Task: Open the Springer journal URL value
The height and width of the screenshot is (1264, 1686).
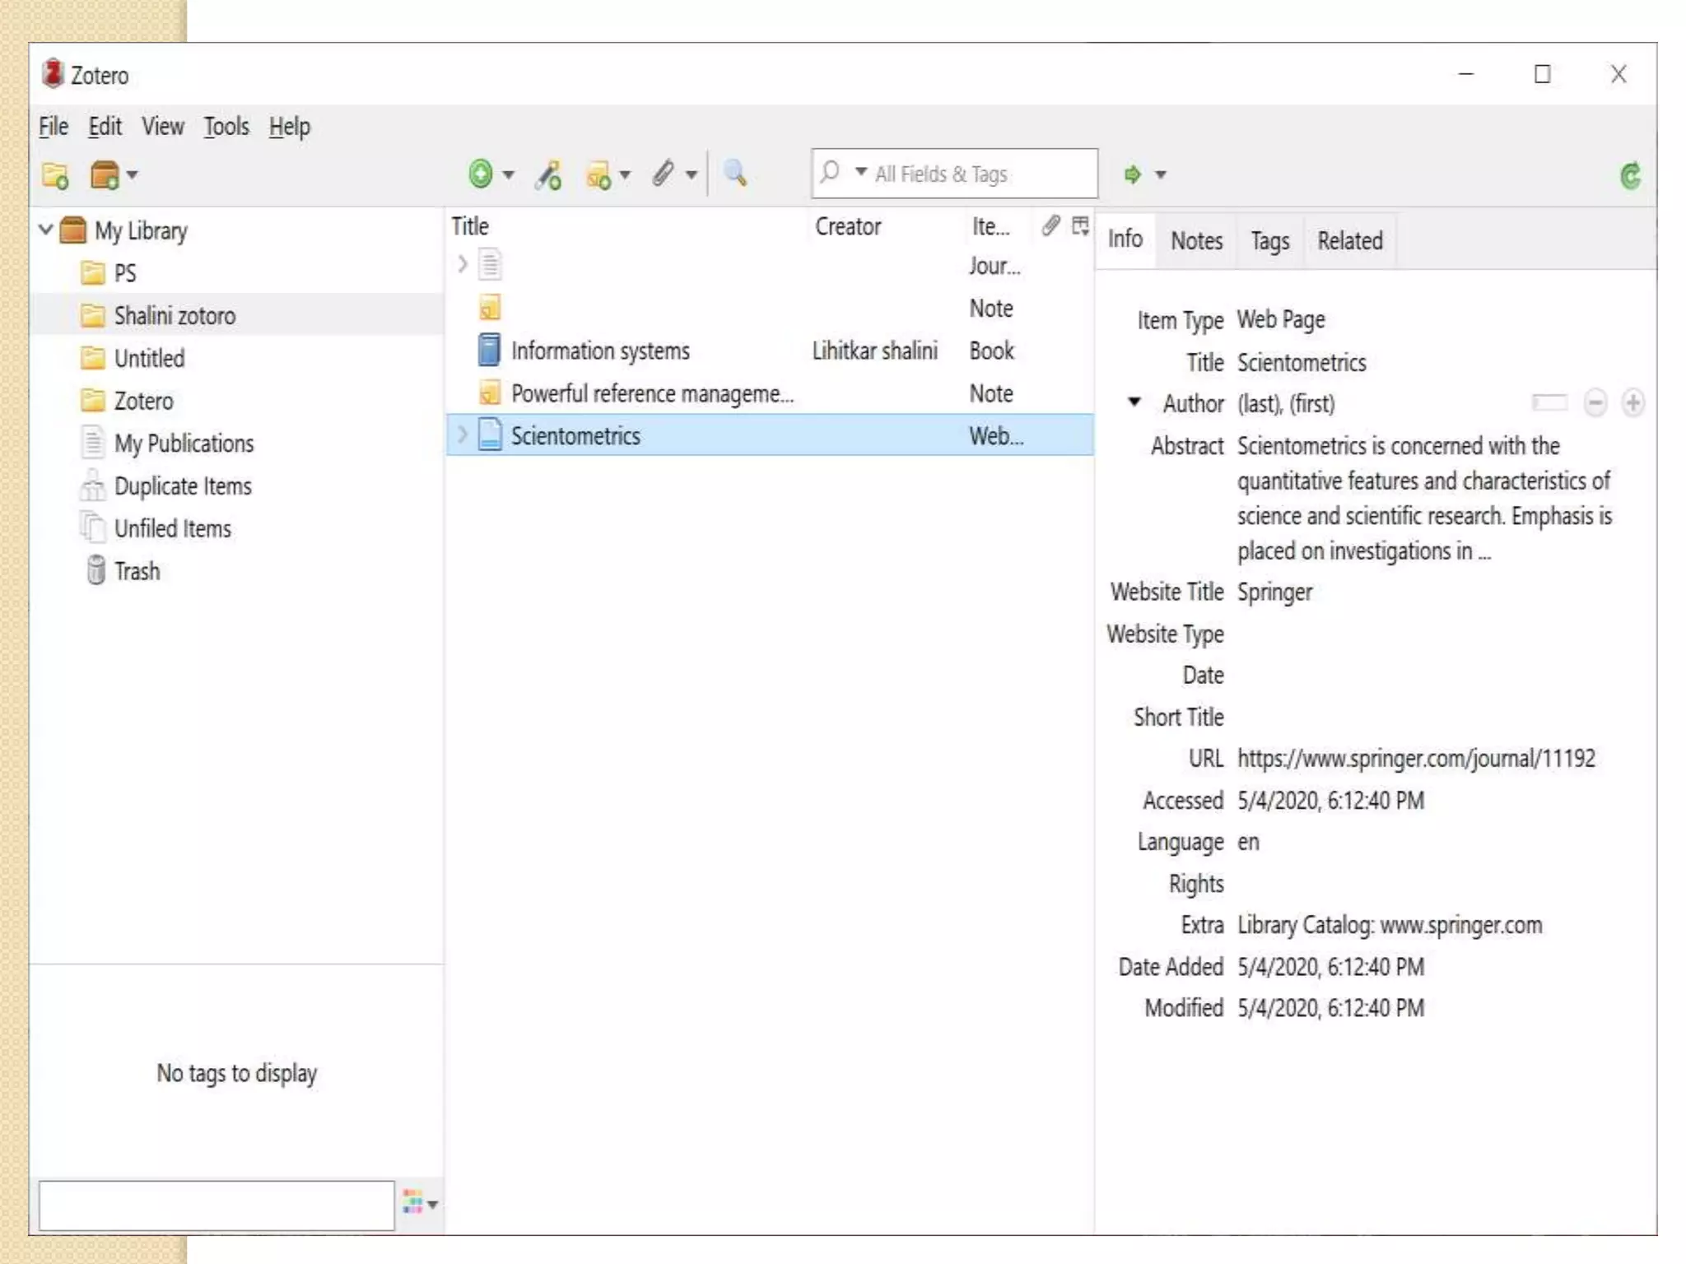Action: 1415,758
